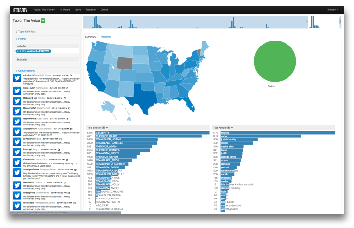This screenshot has height=228, width=354.
Task: Click the retweet icon after minglee13's timestamp
Action: [71, 76]
